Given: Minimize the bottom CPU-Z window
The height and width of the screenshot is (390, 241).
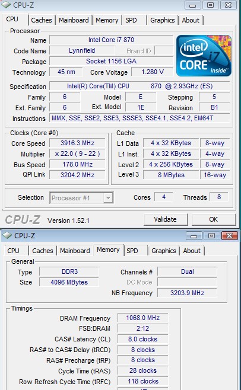Looking at the screenshot, I should (194, 235).
